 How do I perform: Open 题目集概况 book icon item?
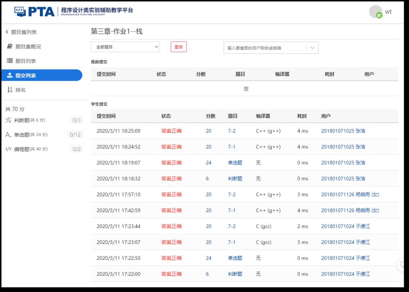tap(10, 47)
